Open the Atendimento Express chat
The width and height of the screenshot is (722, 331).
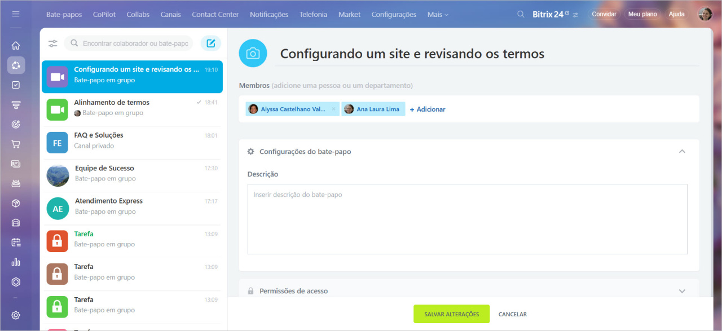132,208
